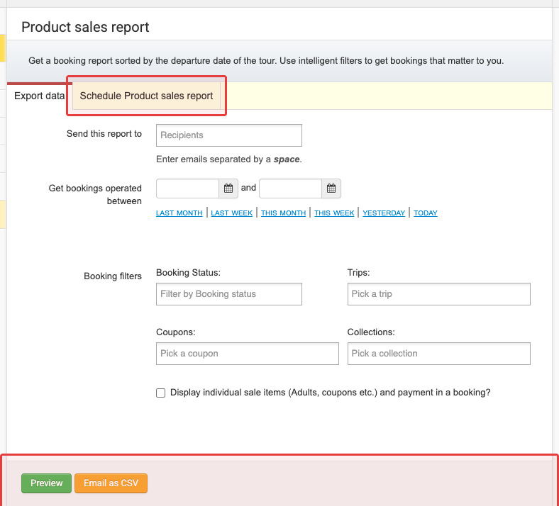The width and height of the screenshot is (559, 506).
Task: Click 'Get bookings operated between' label
Action: (95, 194)
